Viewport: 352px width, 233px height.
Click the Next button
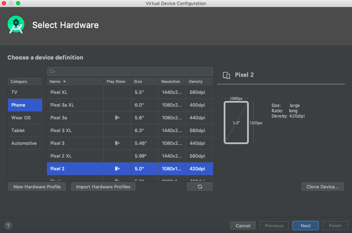point(306,226)
